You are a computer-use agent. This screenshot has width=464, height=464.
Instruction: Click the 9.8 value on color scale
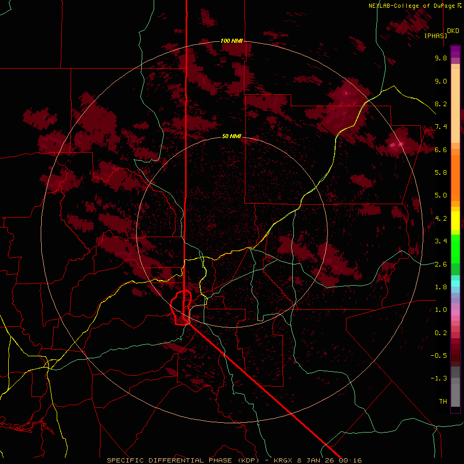click(x=441, y=58)
